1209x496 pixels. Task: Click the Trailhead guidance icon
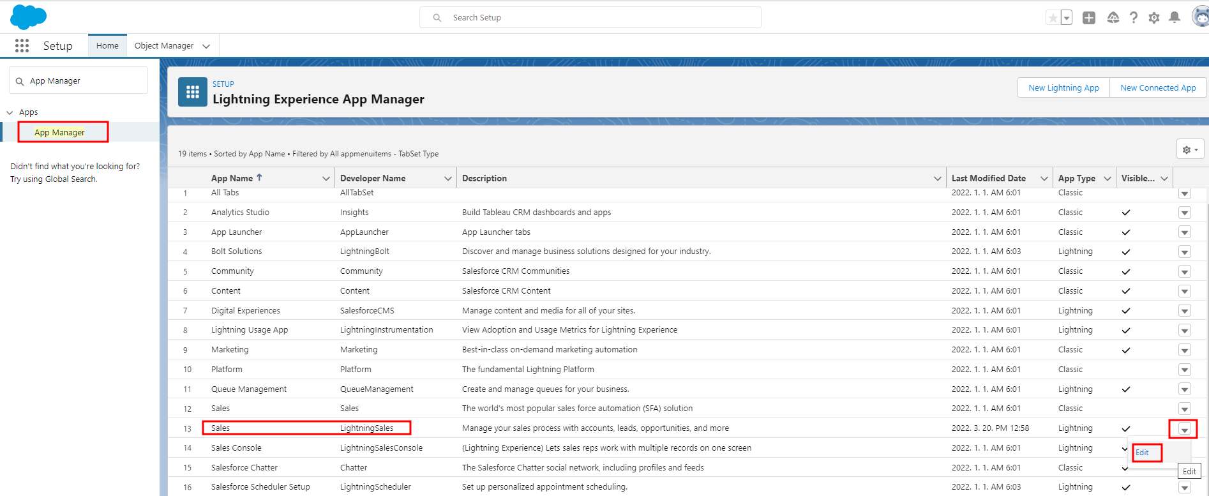(1113, 18)
